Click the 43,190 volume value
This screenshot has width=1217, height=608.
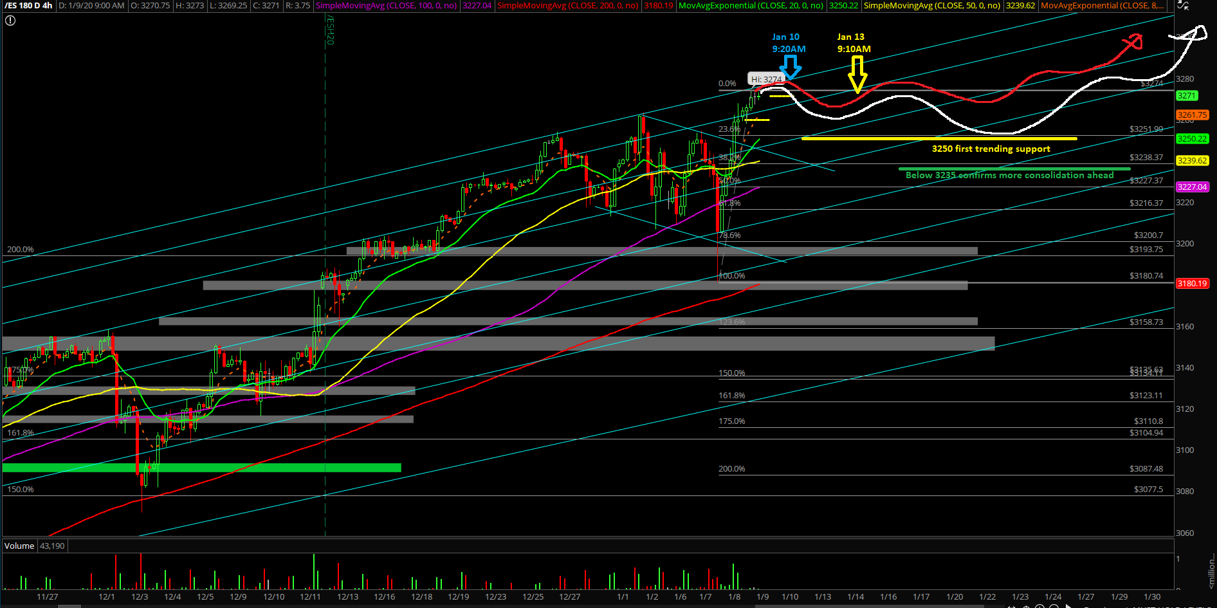pos(52,546)
